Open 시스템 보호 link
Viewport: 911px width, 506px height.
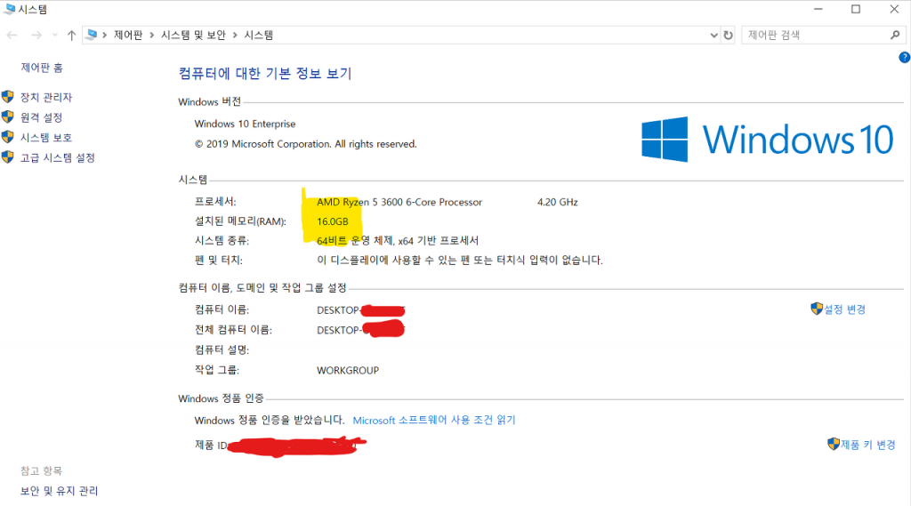click(x=46, y=138)
